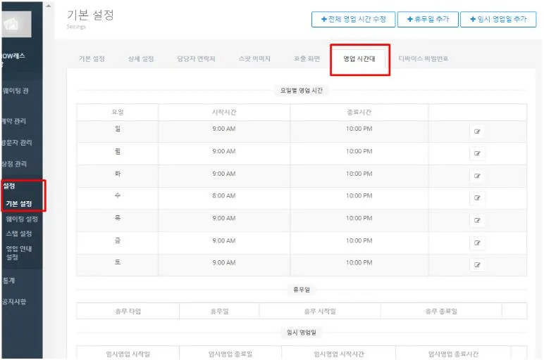Viewport: 544px width, 360px height.
Task: Open 웨이팅 관리 in sidebar
Action: click(16, 91)
